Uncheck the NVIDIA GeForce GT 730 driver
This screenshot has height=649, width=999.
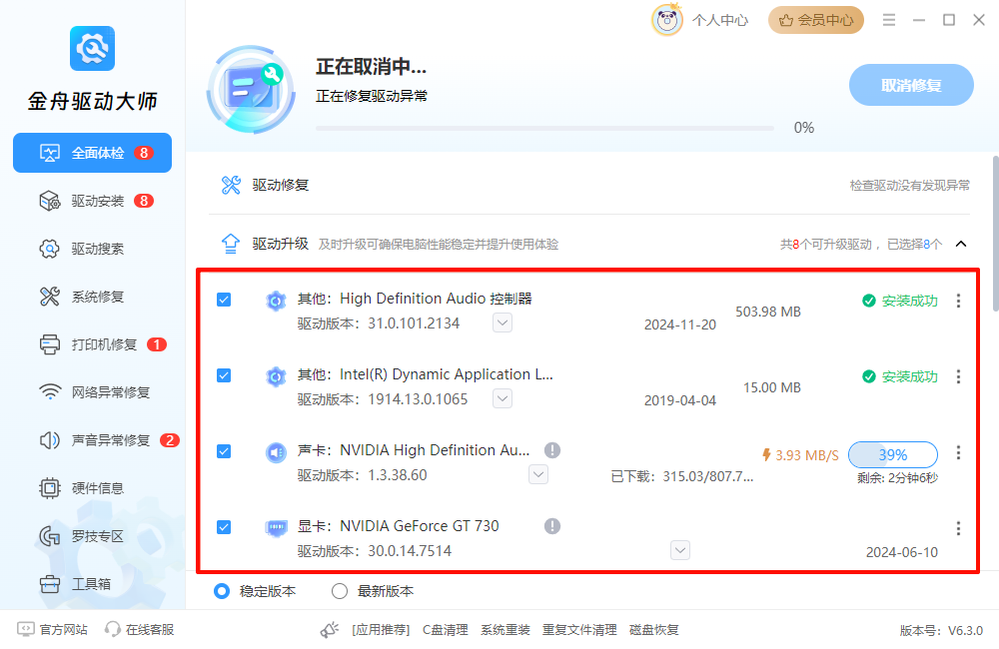(224, 527)
